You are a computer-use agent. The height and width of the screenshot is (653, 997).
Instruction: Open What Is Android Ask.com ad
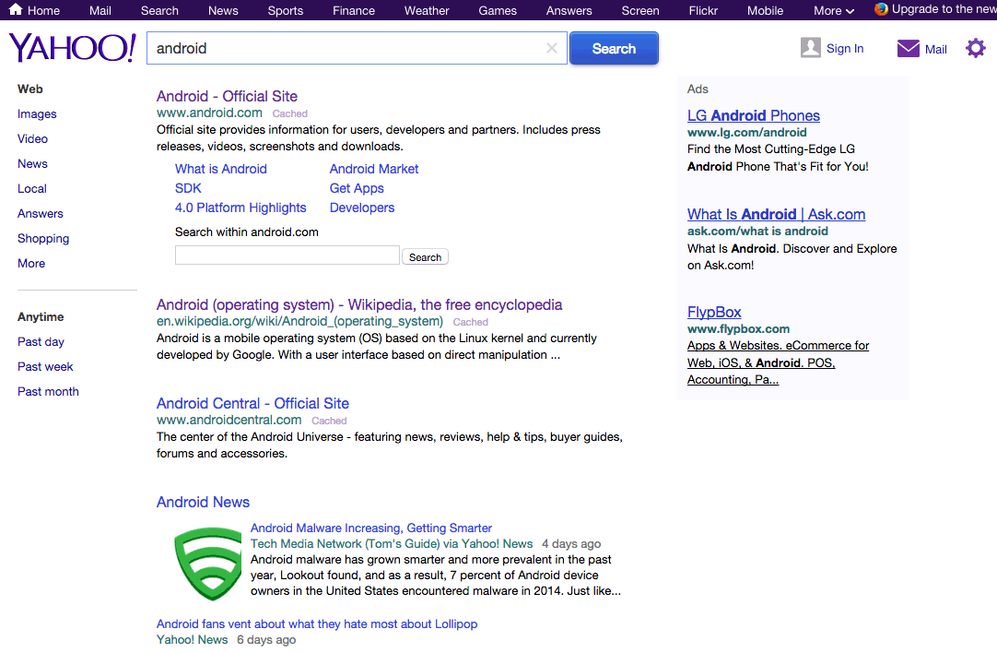pyautogui.click(x=777, y=215)
